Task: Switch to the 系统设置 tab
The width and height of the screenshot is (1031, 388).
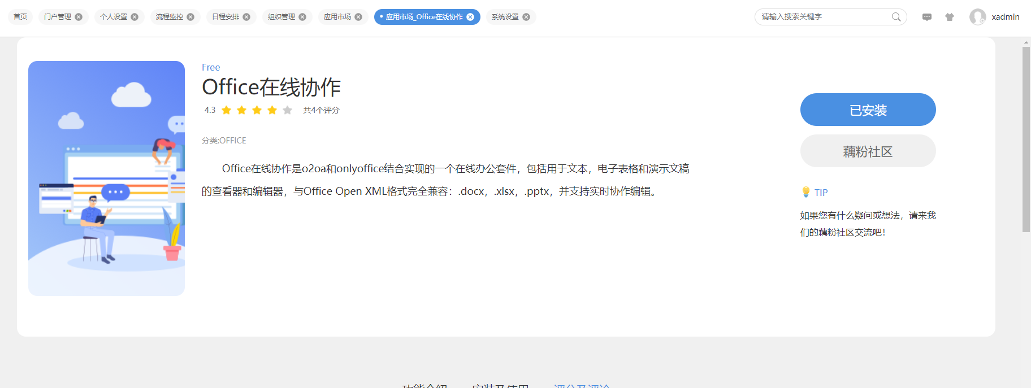Action: coord(505,17)
